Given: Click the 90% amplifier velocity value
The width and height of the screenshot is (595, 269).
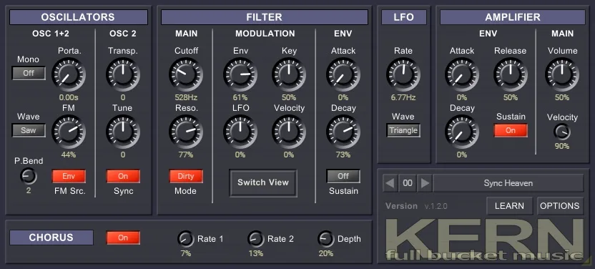Looking at the screenshot, I should [562, 146].
